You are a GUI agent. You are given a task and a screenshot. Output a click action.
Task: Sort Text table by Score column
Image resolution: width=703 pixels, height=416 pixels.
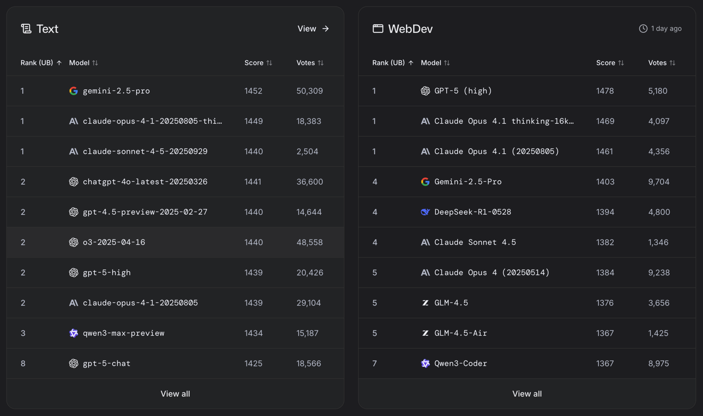click(258, 63)
